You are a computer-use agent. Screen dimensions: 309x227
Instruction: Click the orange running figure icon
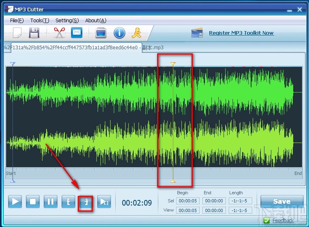(x=137, y=33)
